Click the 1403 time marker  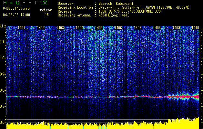[x=60, y=28]
